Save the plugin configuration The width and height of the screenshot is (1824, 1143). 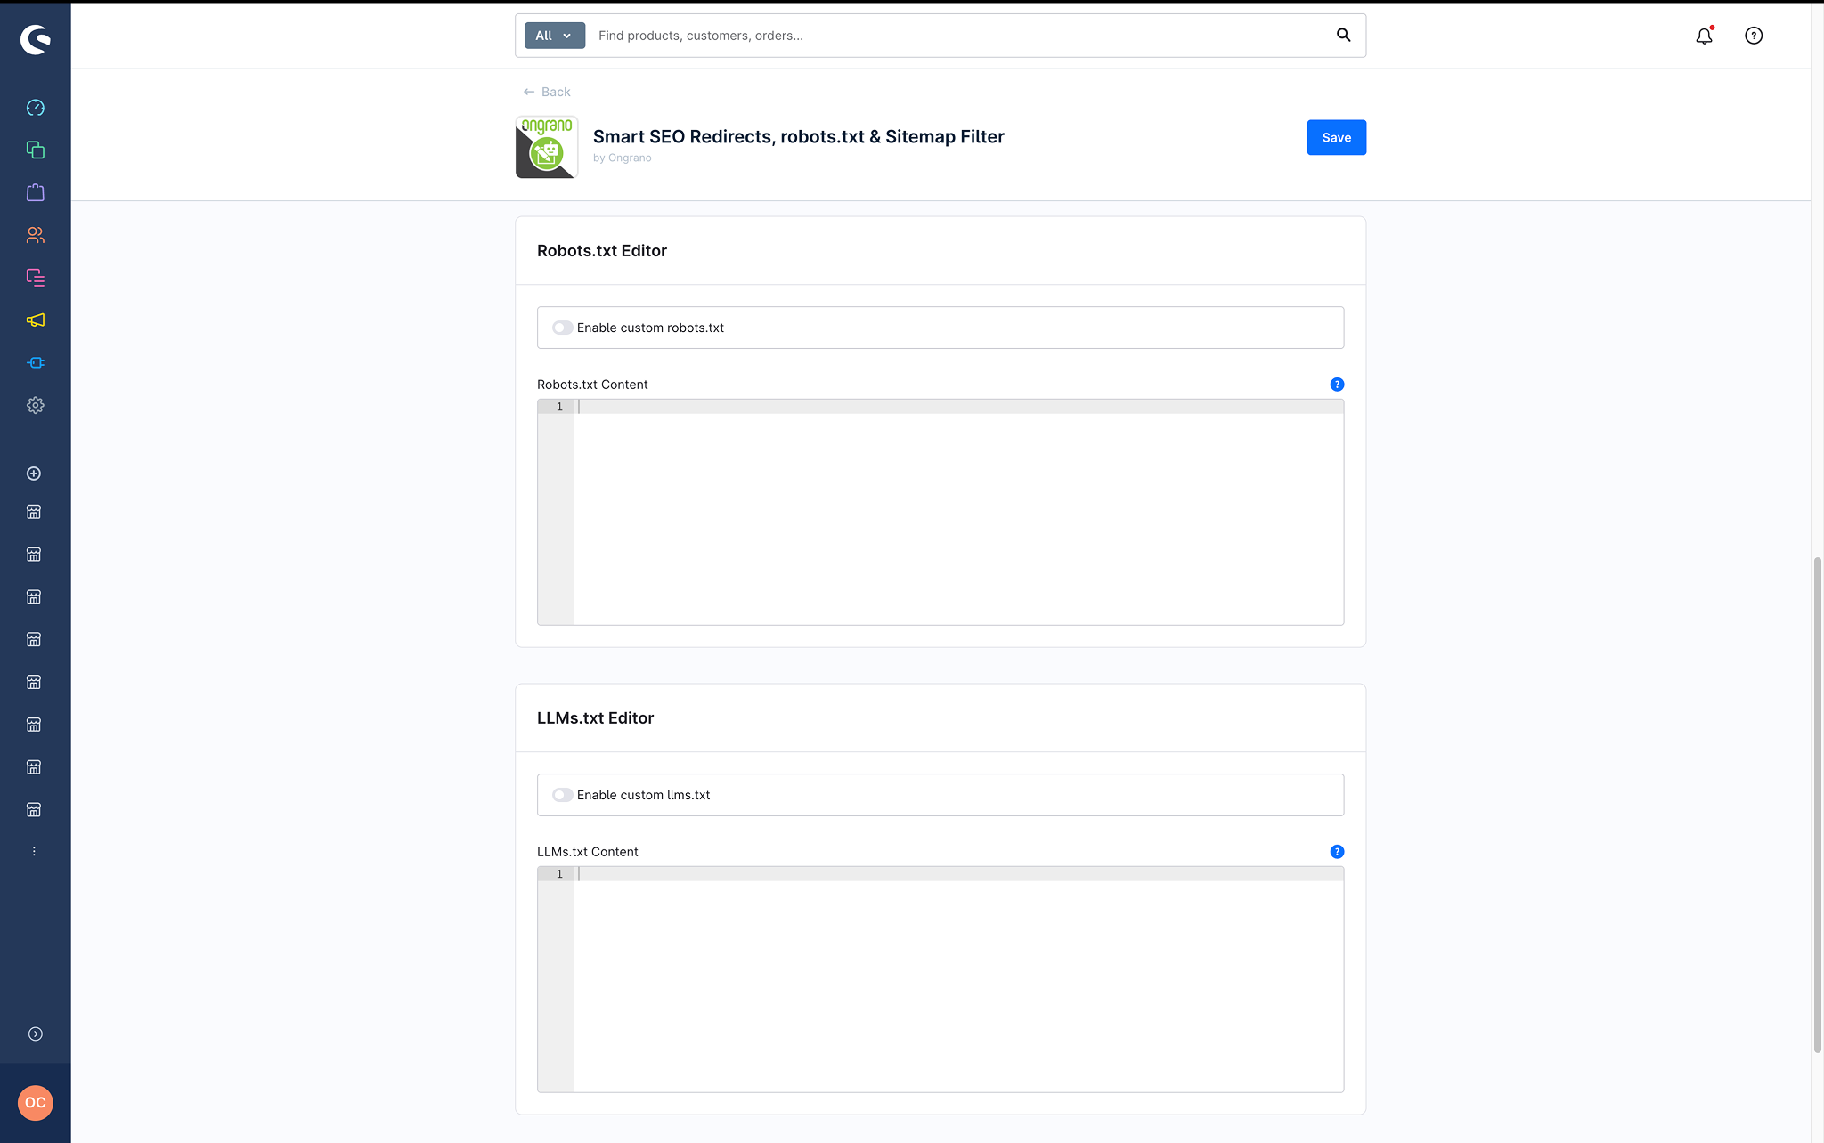point(1336,137)
